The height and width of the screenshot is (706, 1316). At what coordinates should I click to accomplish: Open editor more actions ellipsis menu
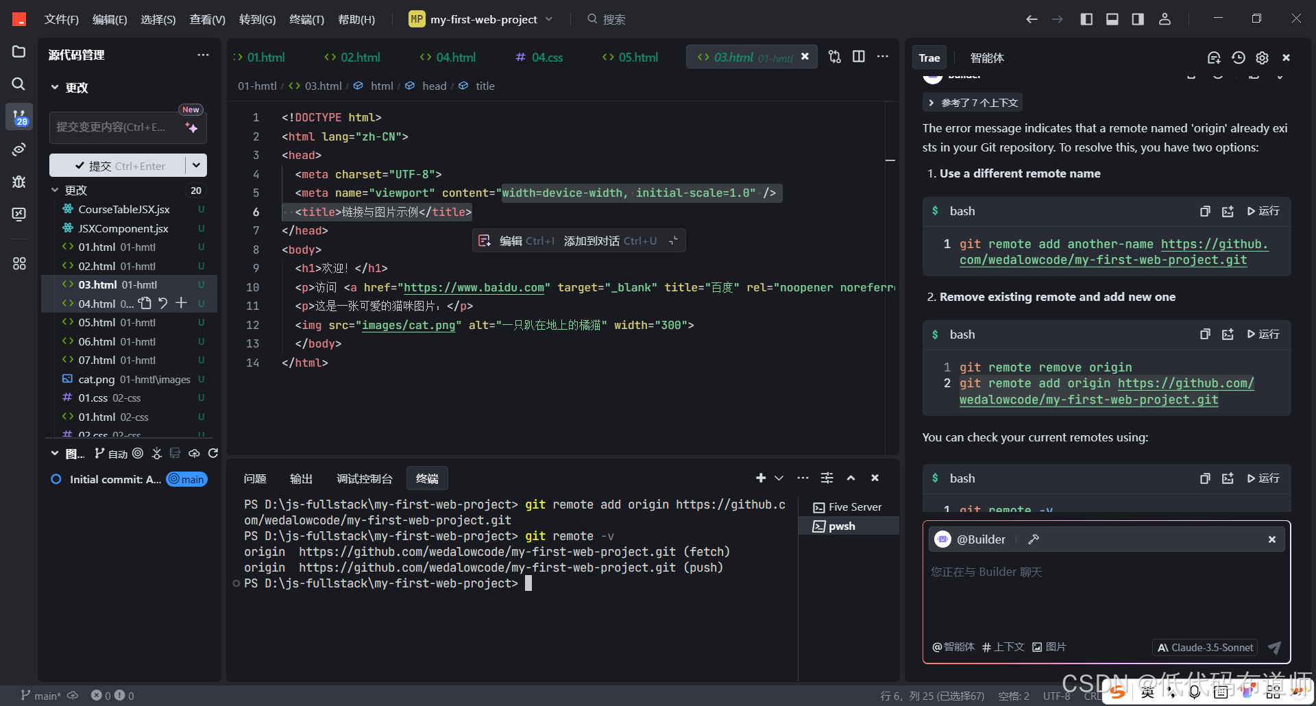882,56
